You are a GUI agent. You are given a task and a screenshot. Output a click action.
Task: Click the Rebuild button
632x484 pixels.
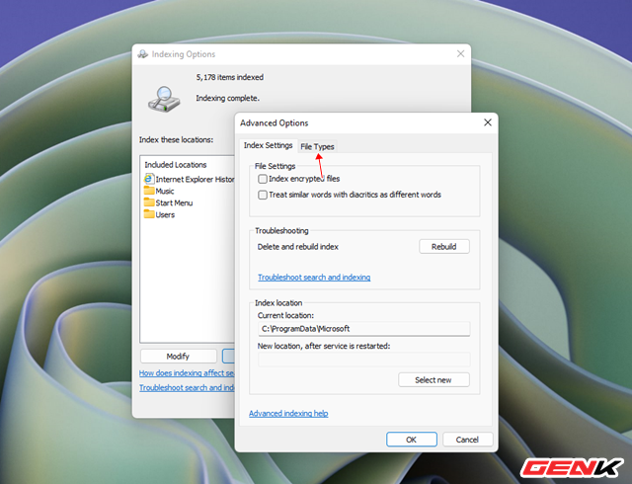[444, 246]
